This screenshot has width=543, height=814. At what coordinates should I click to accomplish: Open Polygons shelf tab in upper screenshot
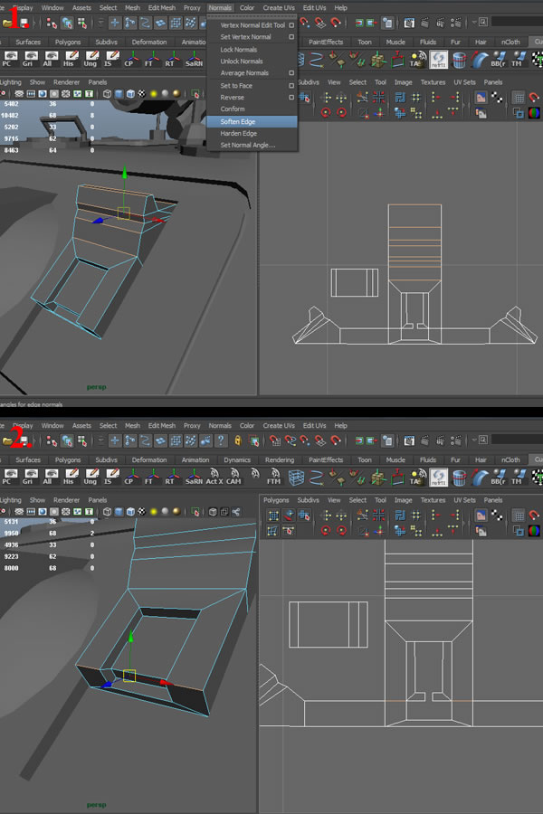pyautogui.click(x=68, y=42)
